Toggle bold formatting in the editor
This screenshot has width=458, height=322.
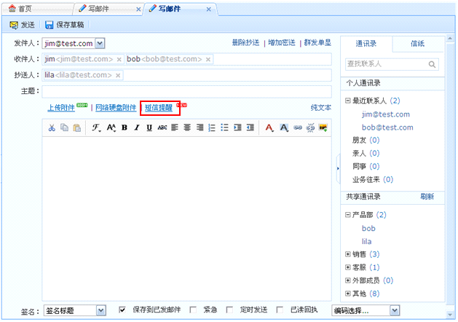click(x=125, y=127)
